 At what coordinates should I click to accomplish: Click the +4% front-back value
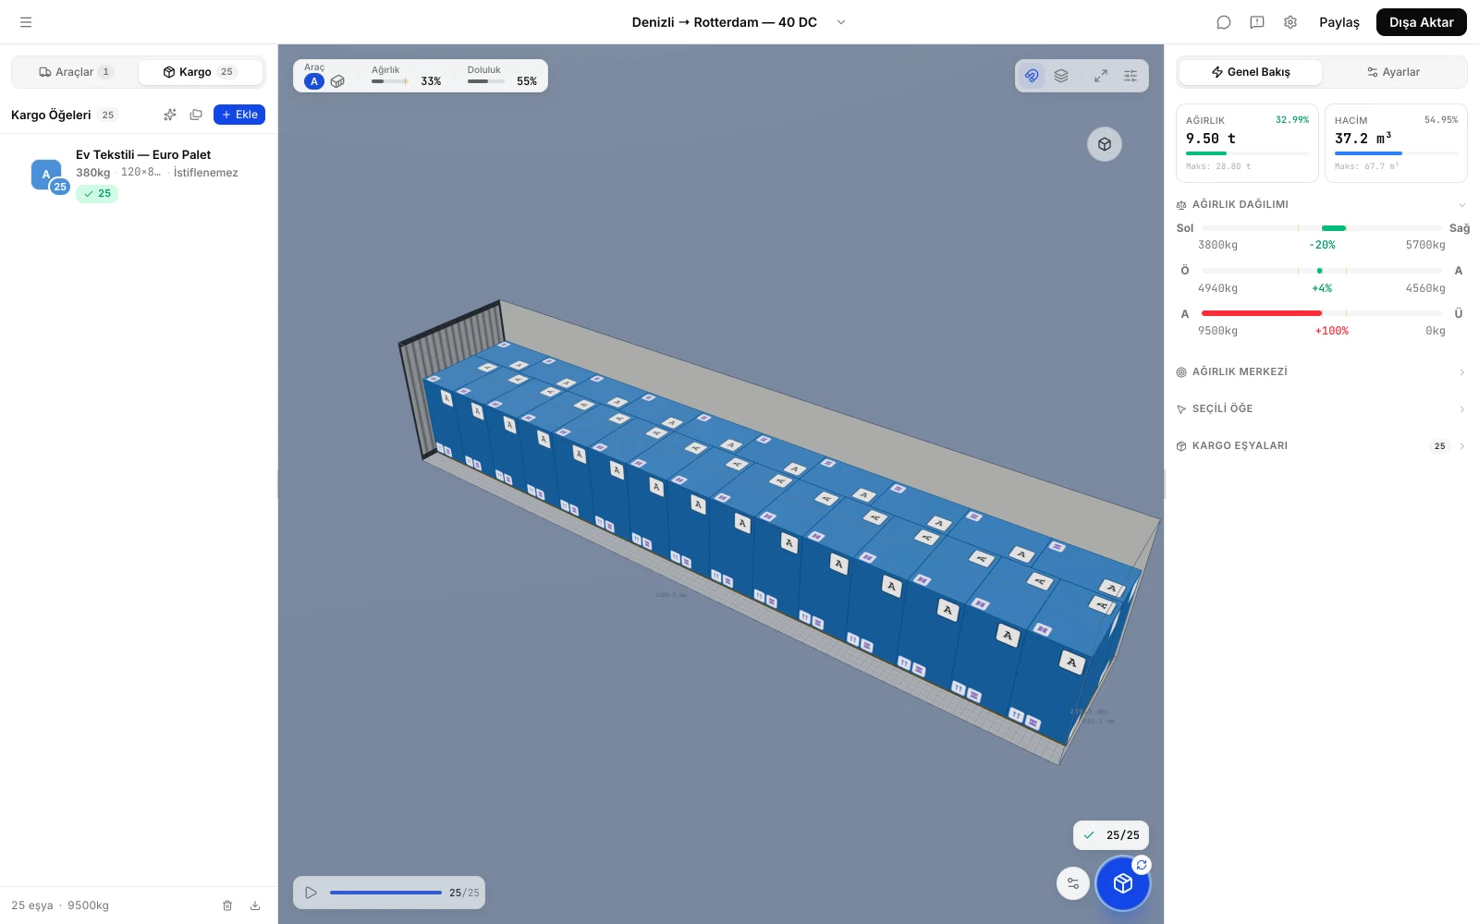point(1322,288)
